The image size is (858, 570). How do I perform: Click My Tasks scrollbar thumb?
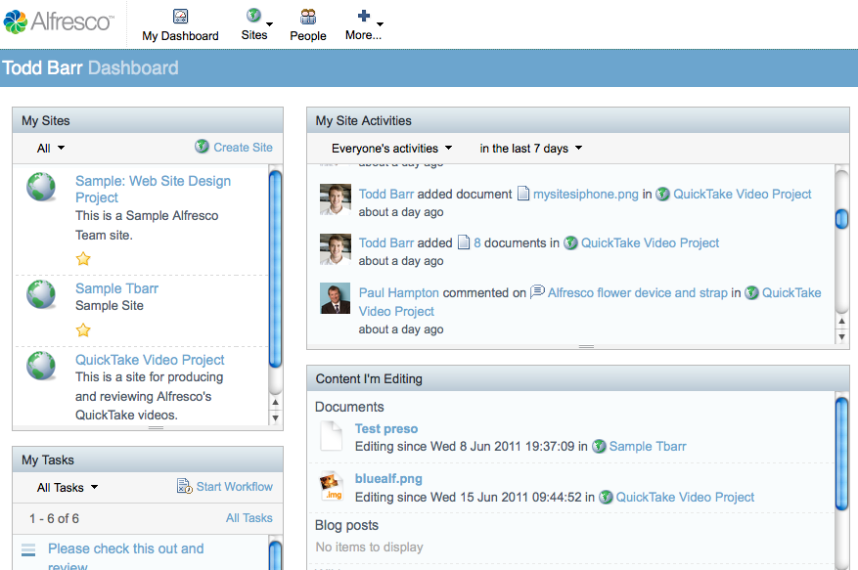click(x=276, y=555)
